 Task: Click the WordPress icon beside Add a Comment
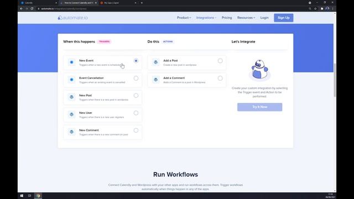click(156, 80)
